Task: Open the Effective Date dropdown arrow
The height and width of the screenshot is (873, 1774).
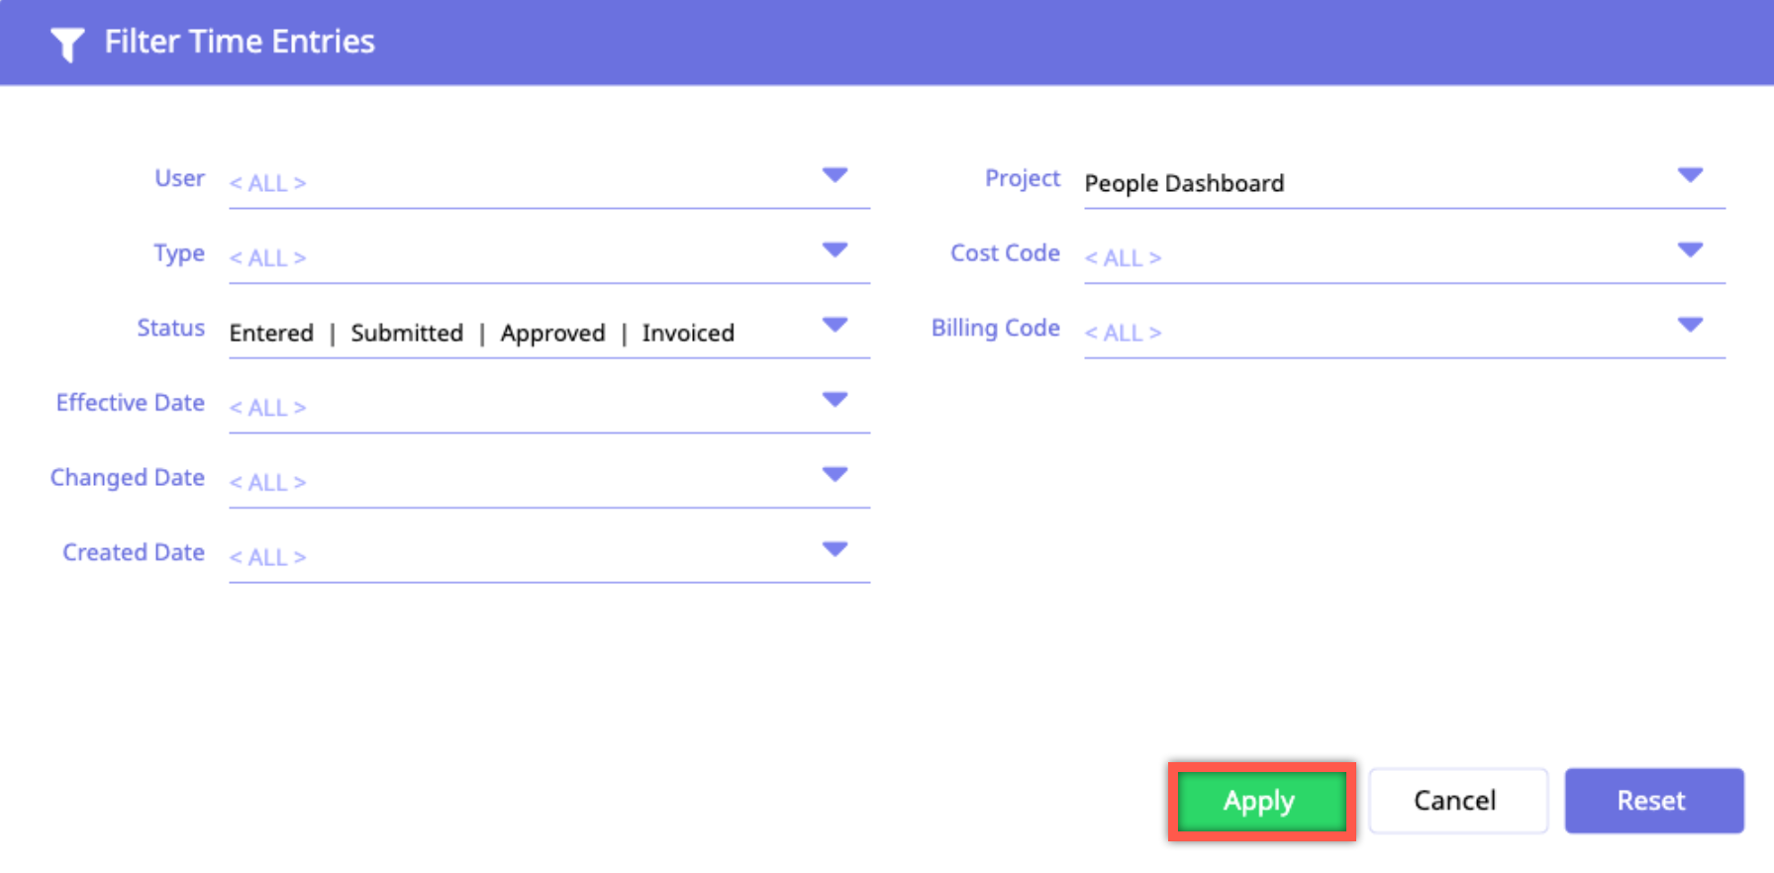Action: [x=835, y=400]
